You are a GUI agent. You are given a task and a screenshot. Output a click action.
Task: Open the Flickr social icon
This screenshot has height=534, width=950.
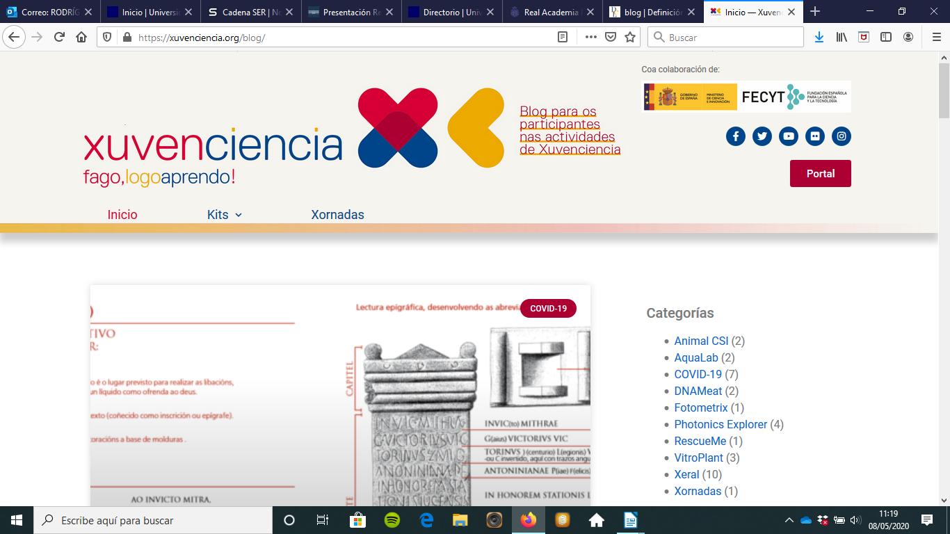point(814,136)
